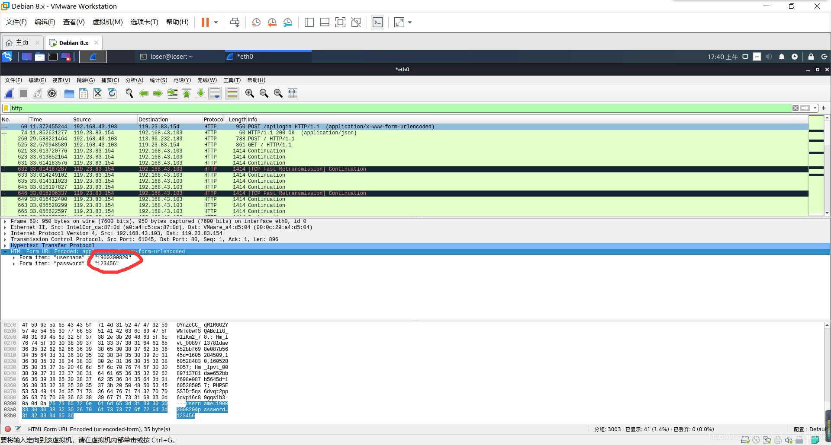
Task: Sort packet list by Destination column
Action: tap(170, 120)
